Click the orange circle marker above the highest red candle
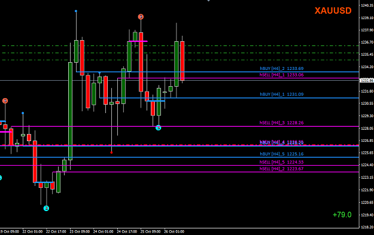 coord(141,17)
